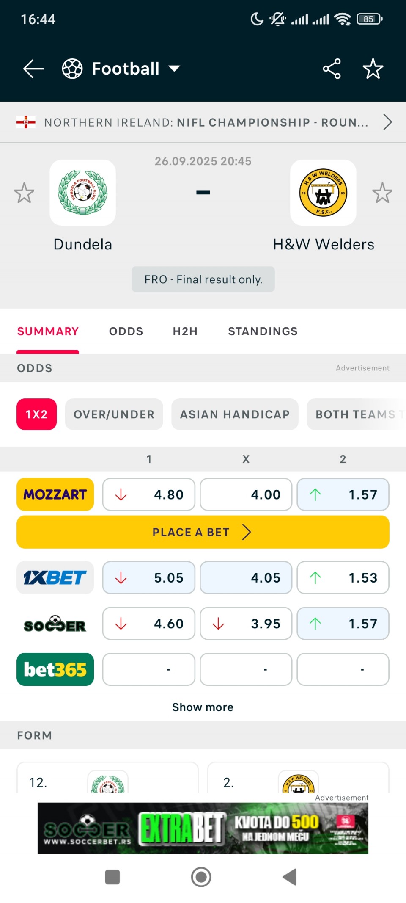Toggle favorite star for Dundela
The width and height of the screenshot is (406, 903).
pos(24,193)
